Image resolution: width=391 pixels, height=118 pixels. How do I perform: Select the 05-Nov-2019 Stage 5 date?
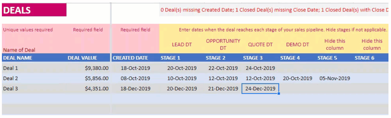click(335, 78)
